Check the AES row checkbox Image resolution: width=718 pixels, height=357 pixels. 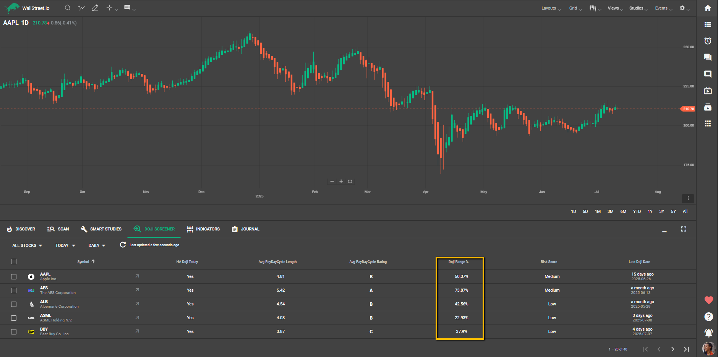14,290
